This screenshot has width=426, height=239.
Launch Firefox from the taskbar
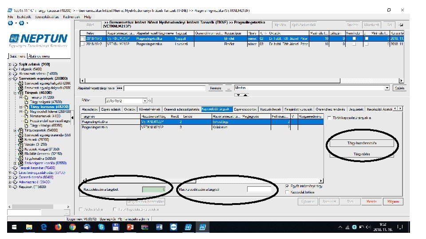tap(58, 227)
